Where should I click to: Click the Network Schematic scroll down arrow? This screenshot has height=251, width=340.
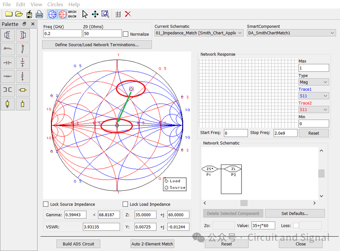(x=321, y=196)
